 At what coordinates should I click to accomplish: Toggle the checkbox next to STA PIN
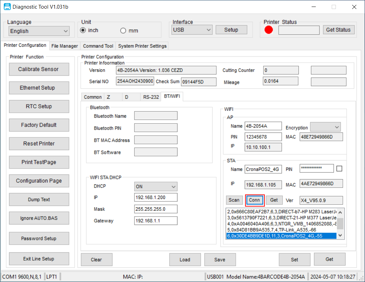click(339, 169)
